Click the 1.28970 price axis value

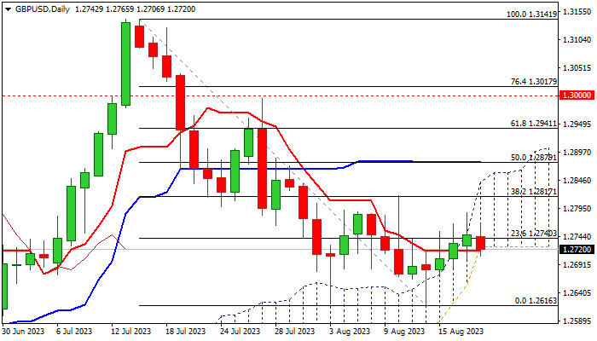click(577, 153)
